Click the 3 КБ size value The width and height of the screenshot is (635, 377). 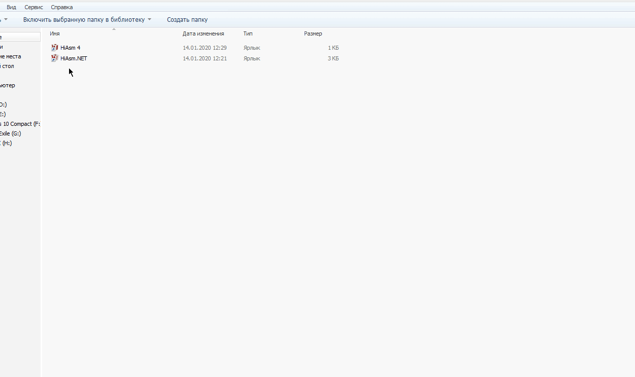(333, 58)
